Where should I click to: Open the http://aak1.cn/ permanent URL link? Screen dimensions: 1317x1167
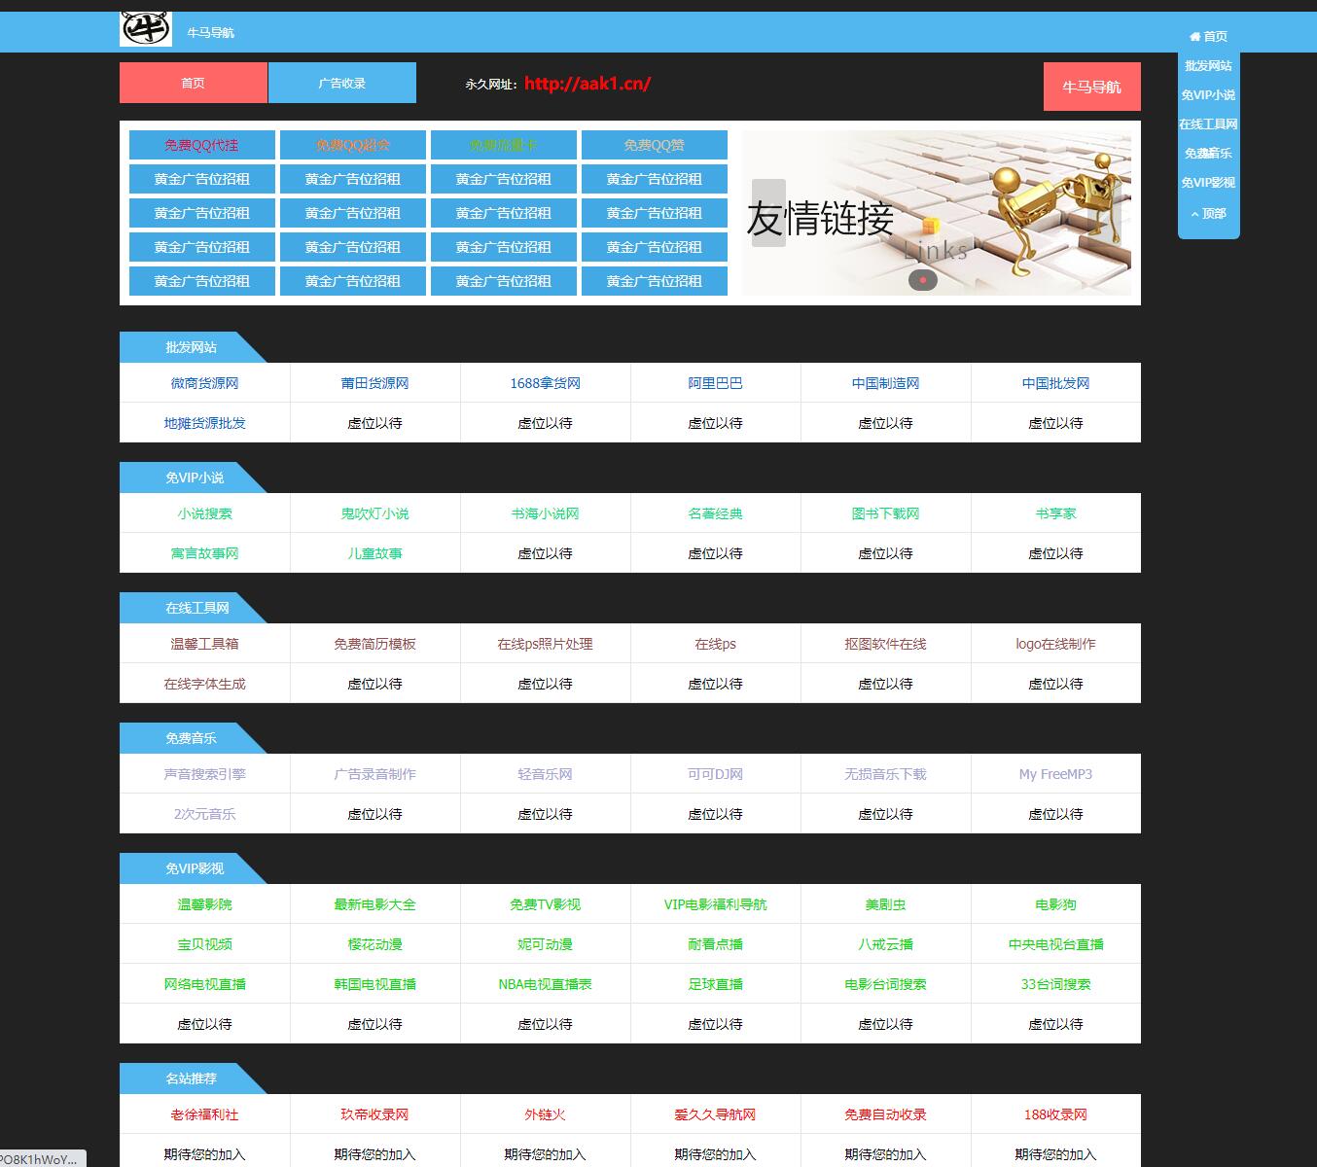tap(587, 84)
